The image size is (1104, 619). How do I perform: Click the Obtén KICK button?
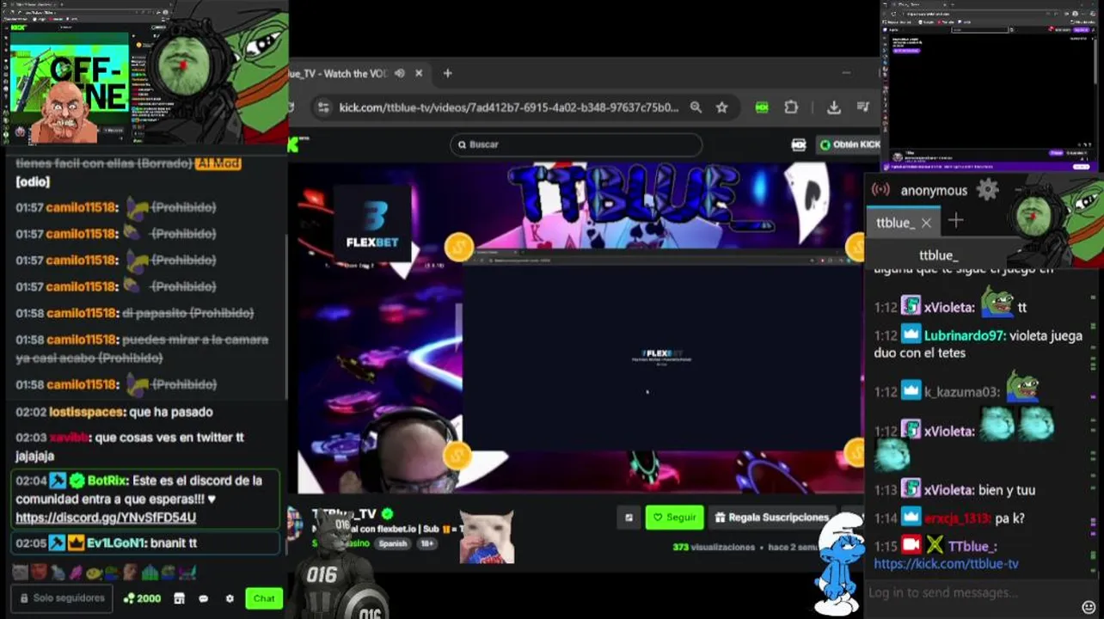pyautogui.click(x=849, y=144)
